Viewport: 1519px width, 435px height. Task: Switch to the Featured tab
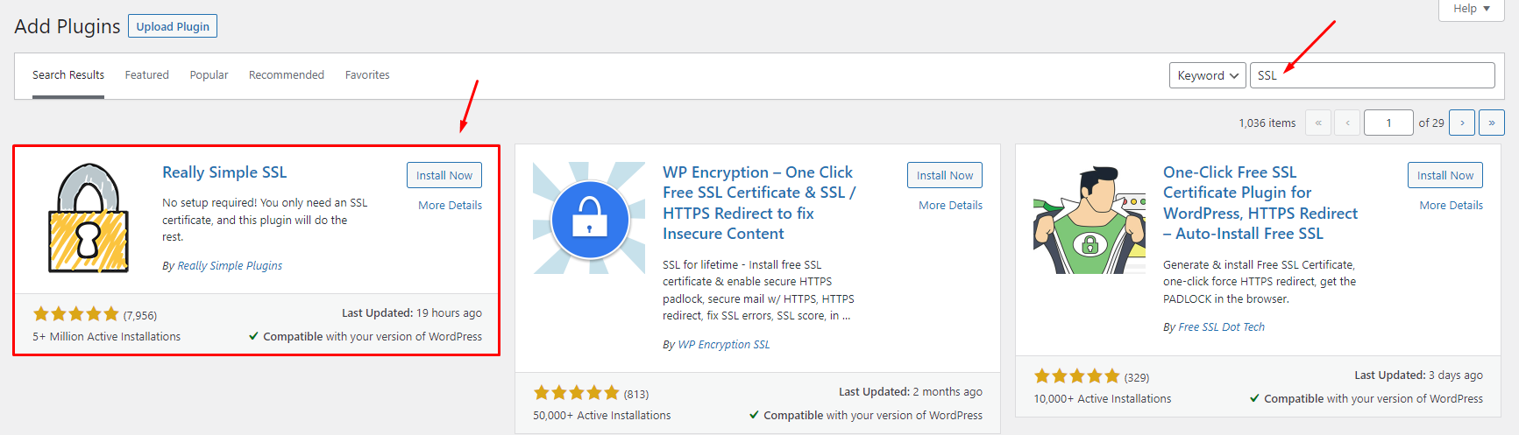point(146,75)
